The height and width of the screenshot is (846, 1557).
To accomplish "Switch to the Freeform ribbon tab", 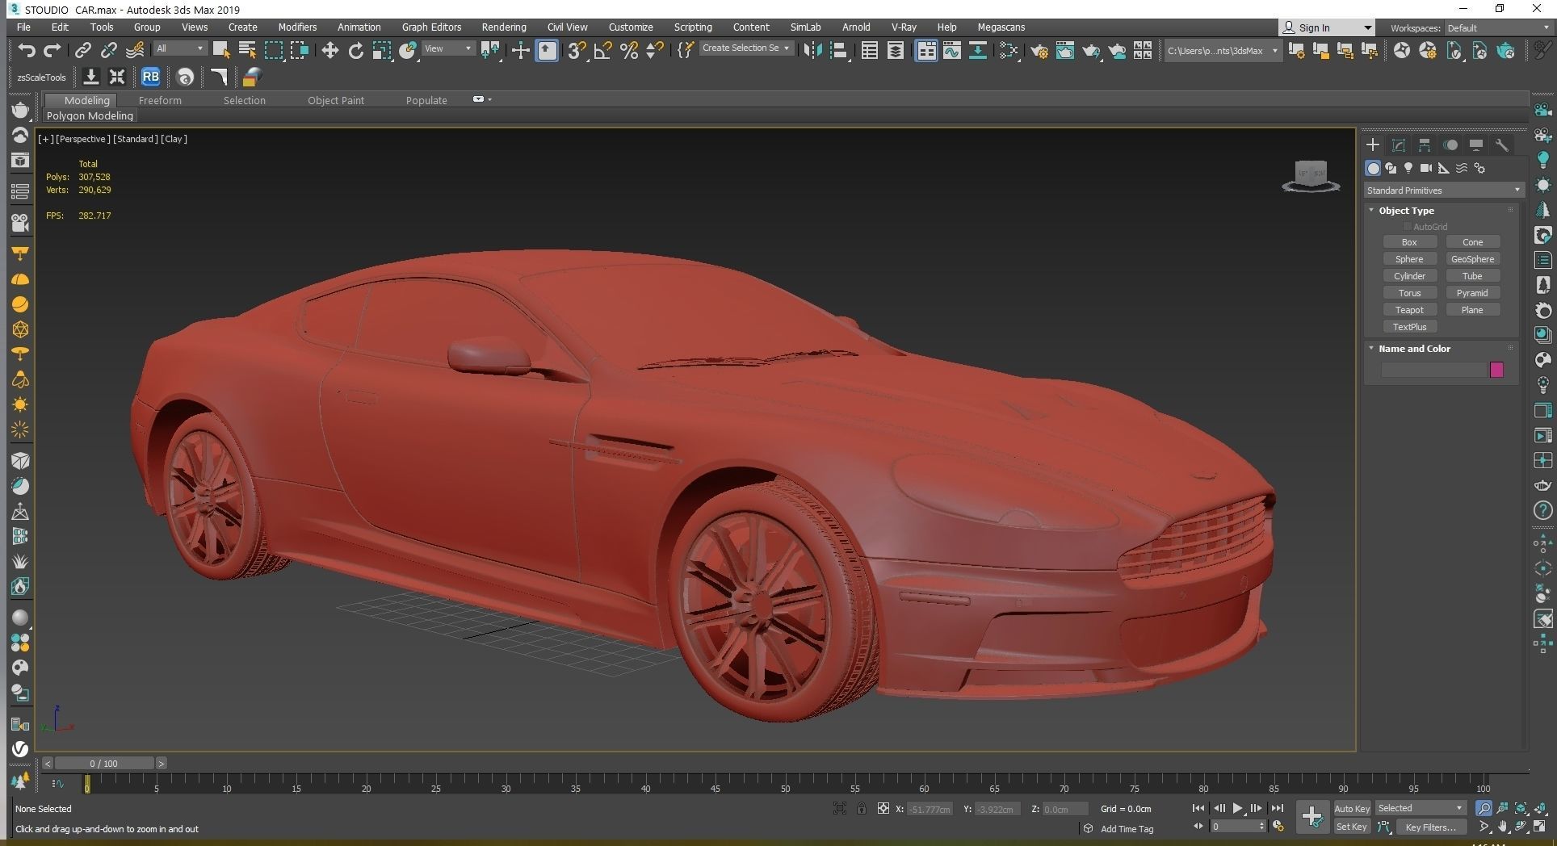I will tap(160, 100).
